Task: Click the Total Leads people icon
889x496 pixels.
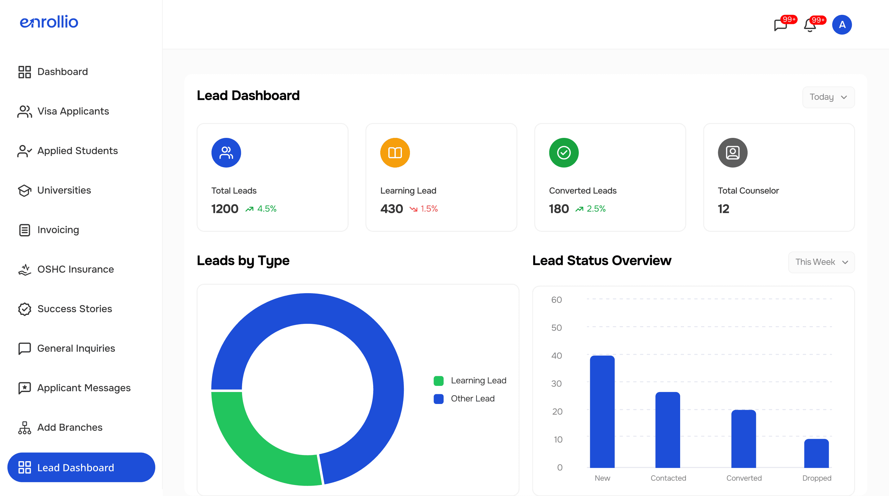Action: (226, 152)
